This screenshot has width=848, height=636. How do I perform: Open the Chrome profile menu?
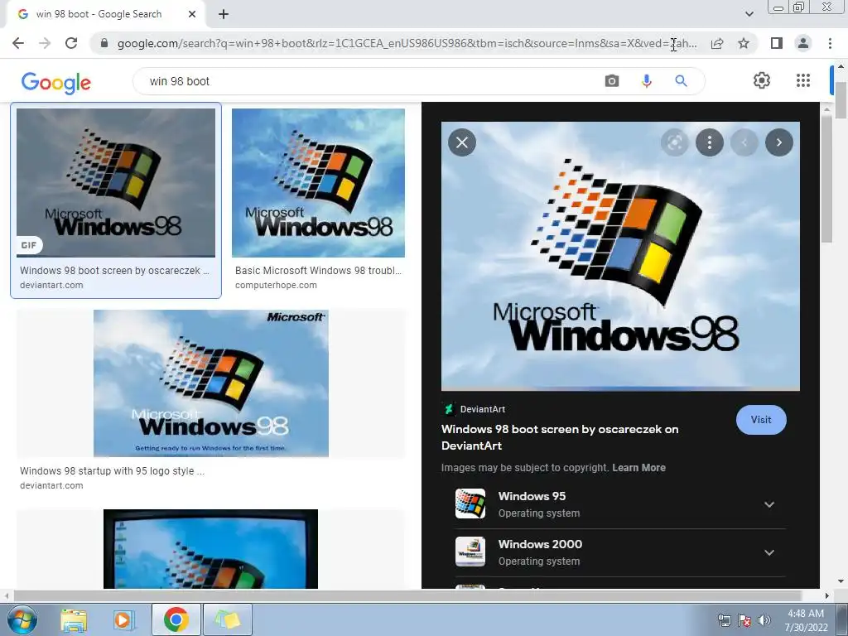[x=803, y=43]
